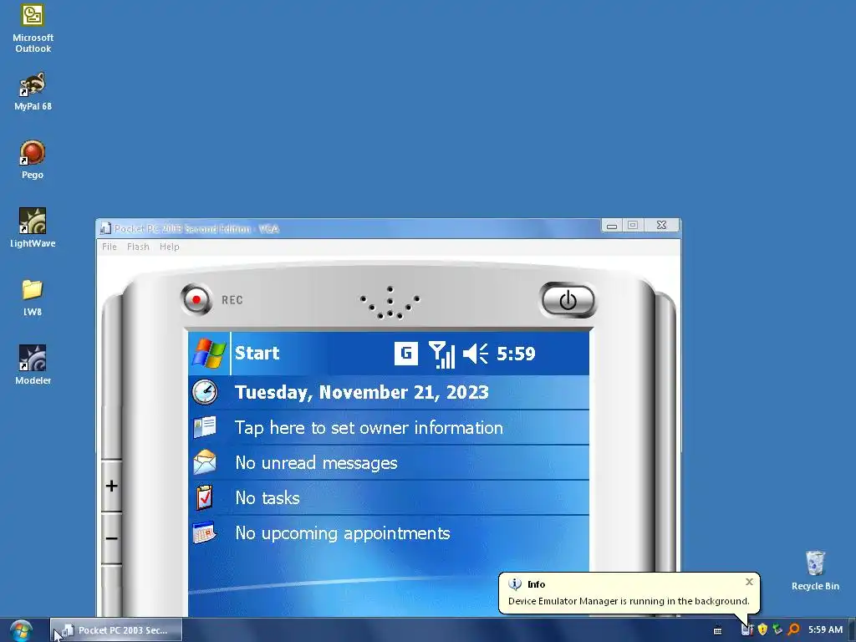Image resolution: width=856 pixels, height=642 pixels.
Task: Maximize the Pocket PC emulator window
Action: click(x=633, y=226)
